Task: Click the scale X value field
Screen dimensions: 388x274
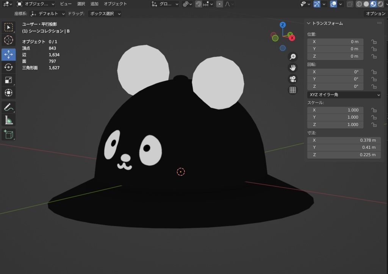Action: tap(335, 110)
